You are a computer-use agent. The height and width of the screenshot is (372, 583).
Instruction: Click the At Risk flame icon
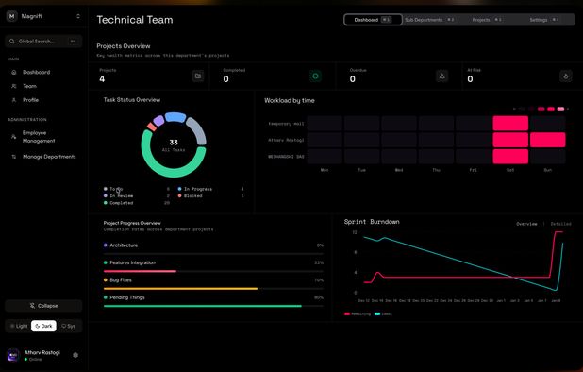[565, 76]
